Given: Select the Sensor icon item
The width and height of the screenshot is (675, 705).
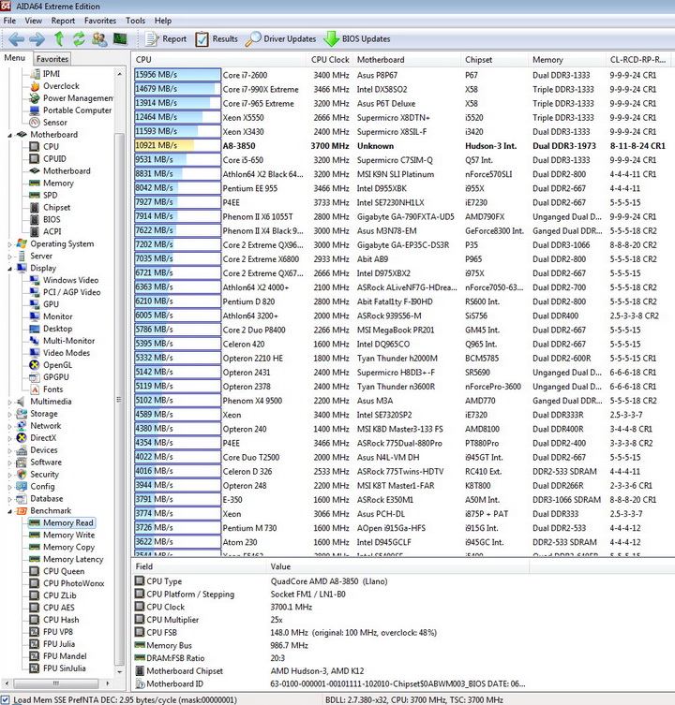Looking at the screenshot, I should [x=35, y=123].
